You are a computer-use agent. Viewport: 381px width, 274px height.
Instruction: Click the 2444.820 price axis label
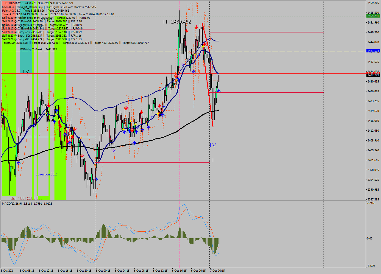tap(373, 42)
